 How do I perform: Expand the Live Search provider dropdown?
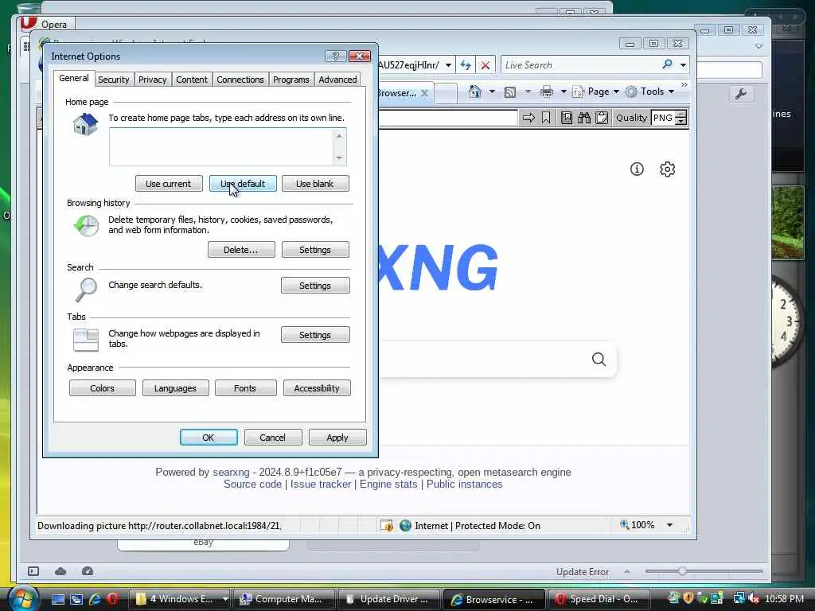click(683, 65)
